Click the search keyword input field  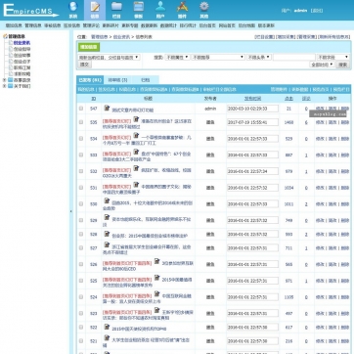[294, 57]
